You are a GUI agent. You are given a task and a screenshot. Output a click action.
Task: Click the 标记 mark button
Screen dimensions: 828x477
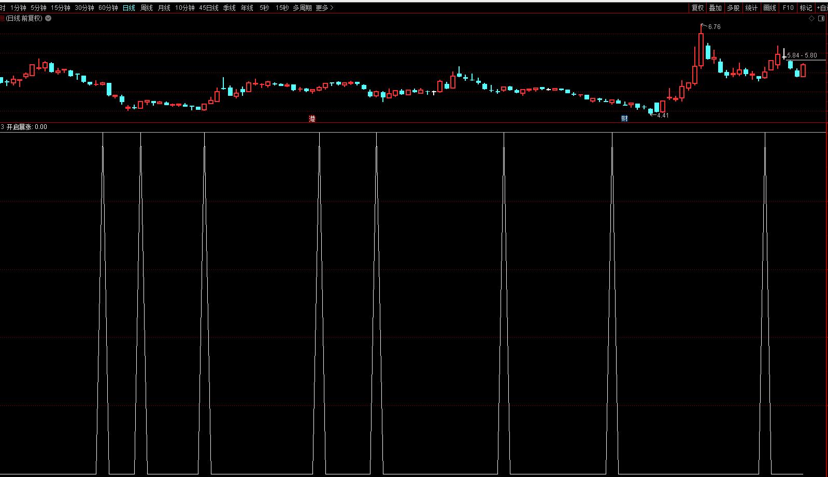tap(806, 8)
